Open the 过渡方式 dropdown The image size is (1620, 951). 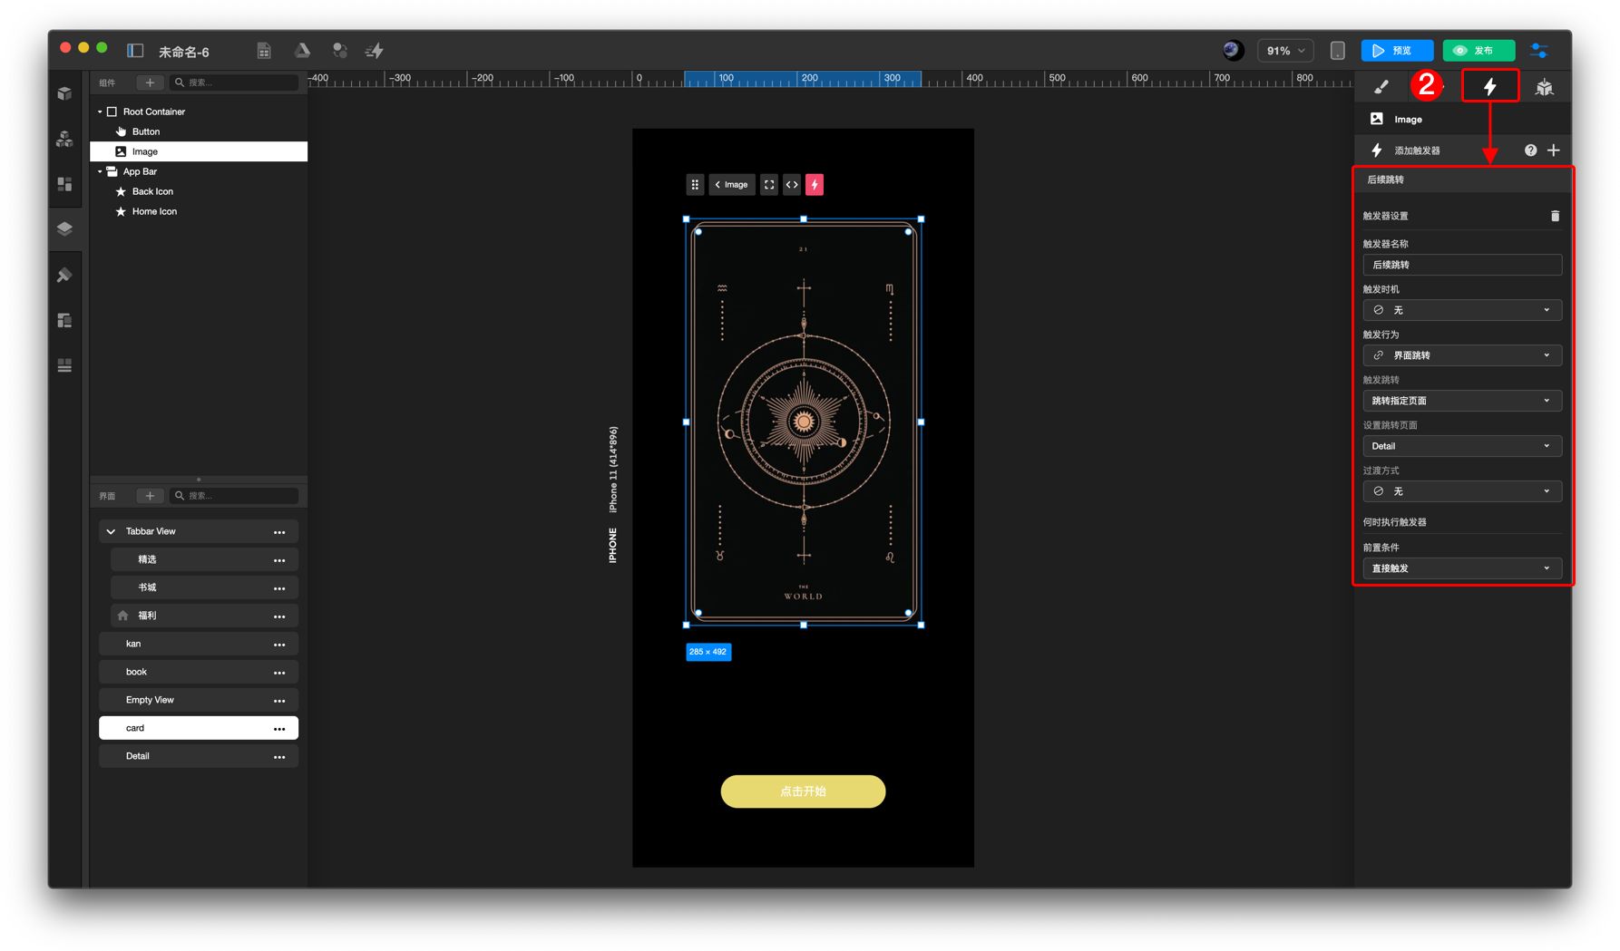coord(1462,491)
